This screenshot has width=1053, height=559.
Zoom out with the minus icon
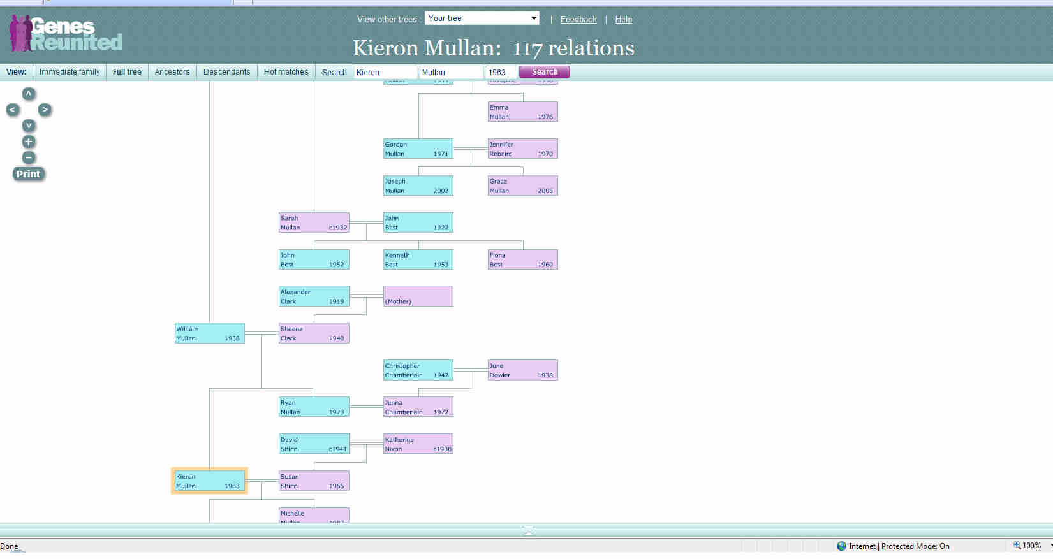29,157
